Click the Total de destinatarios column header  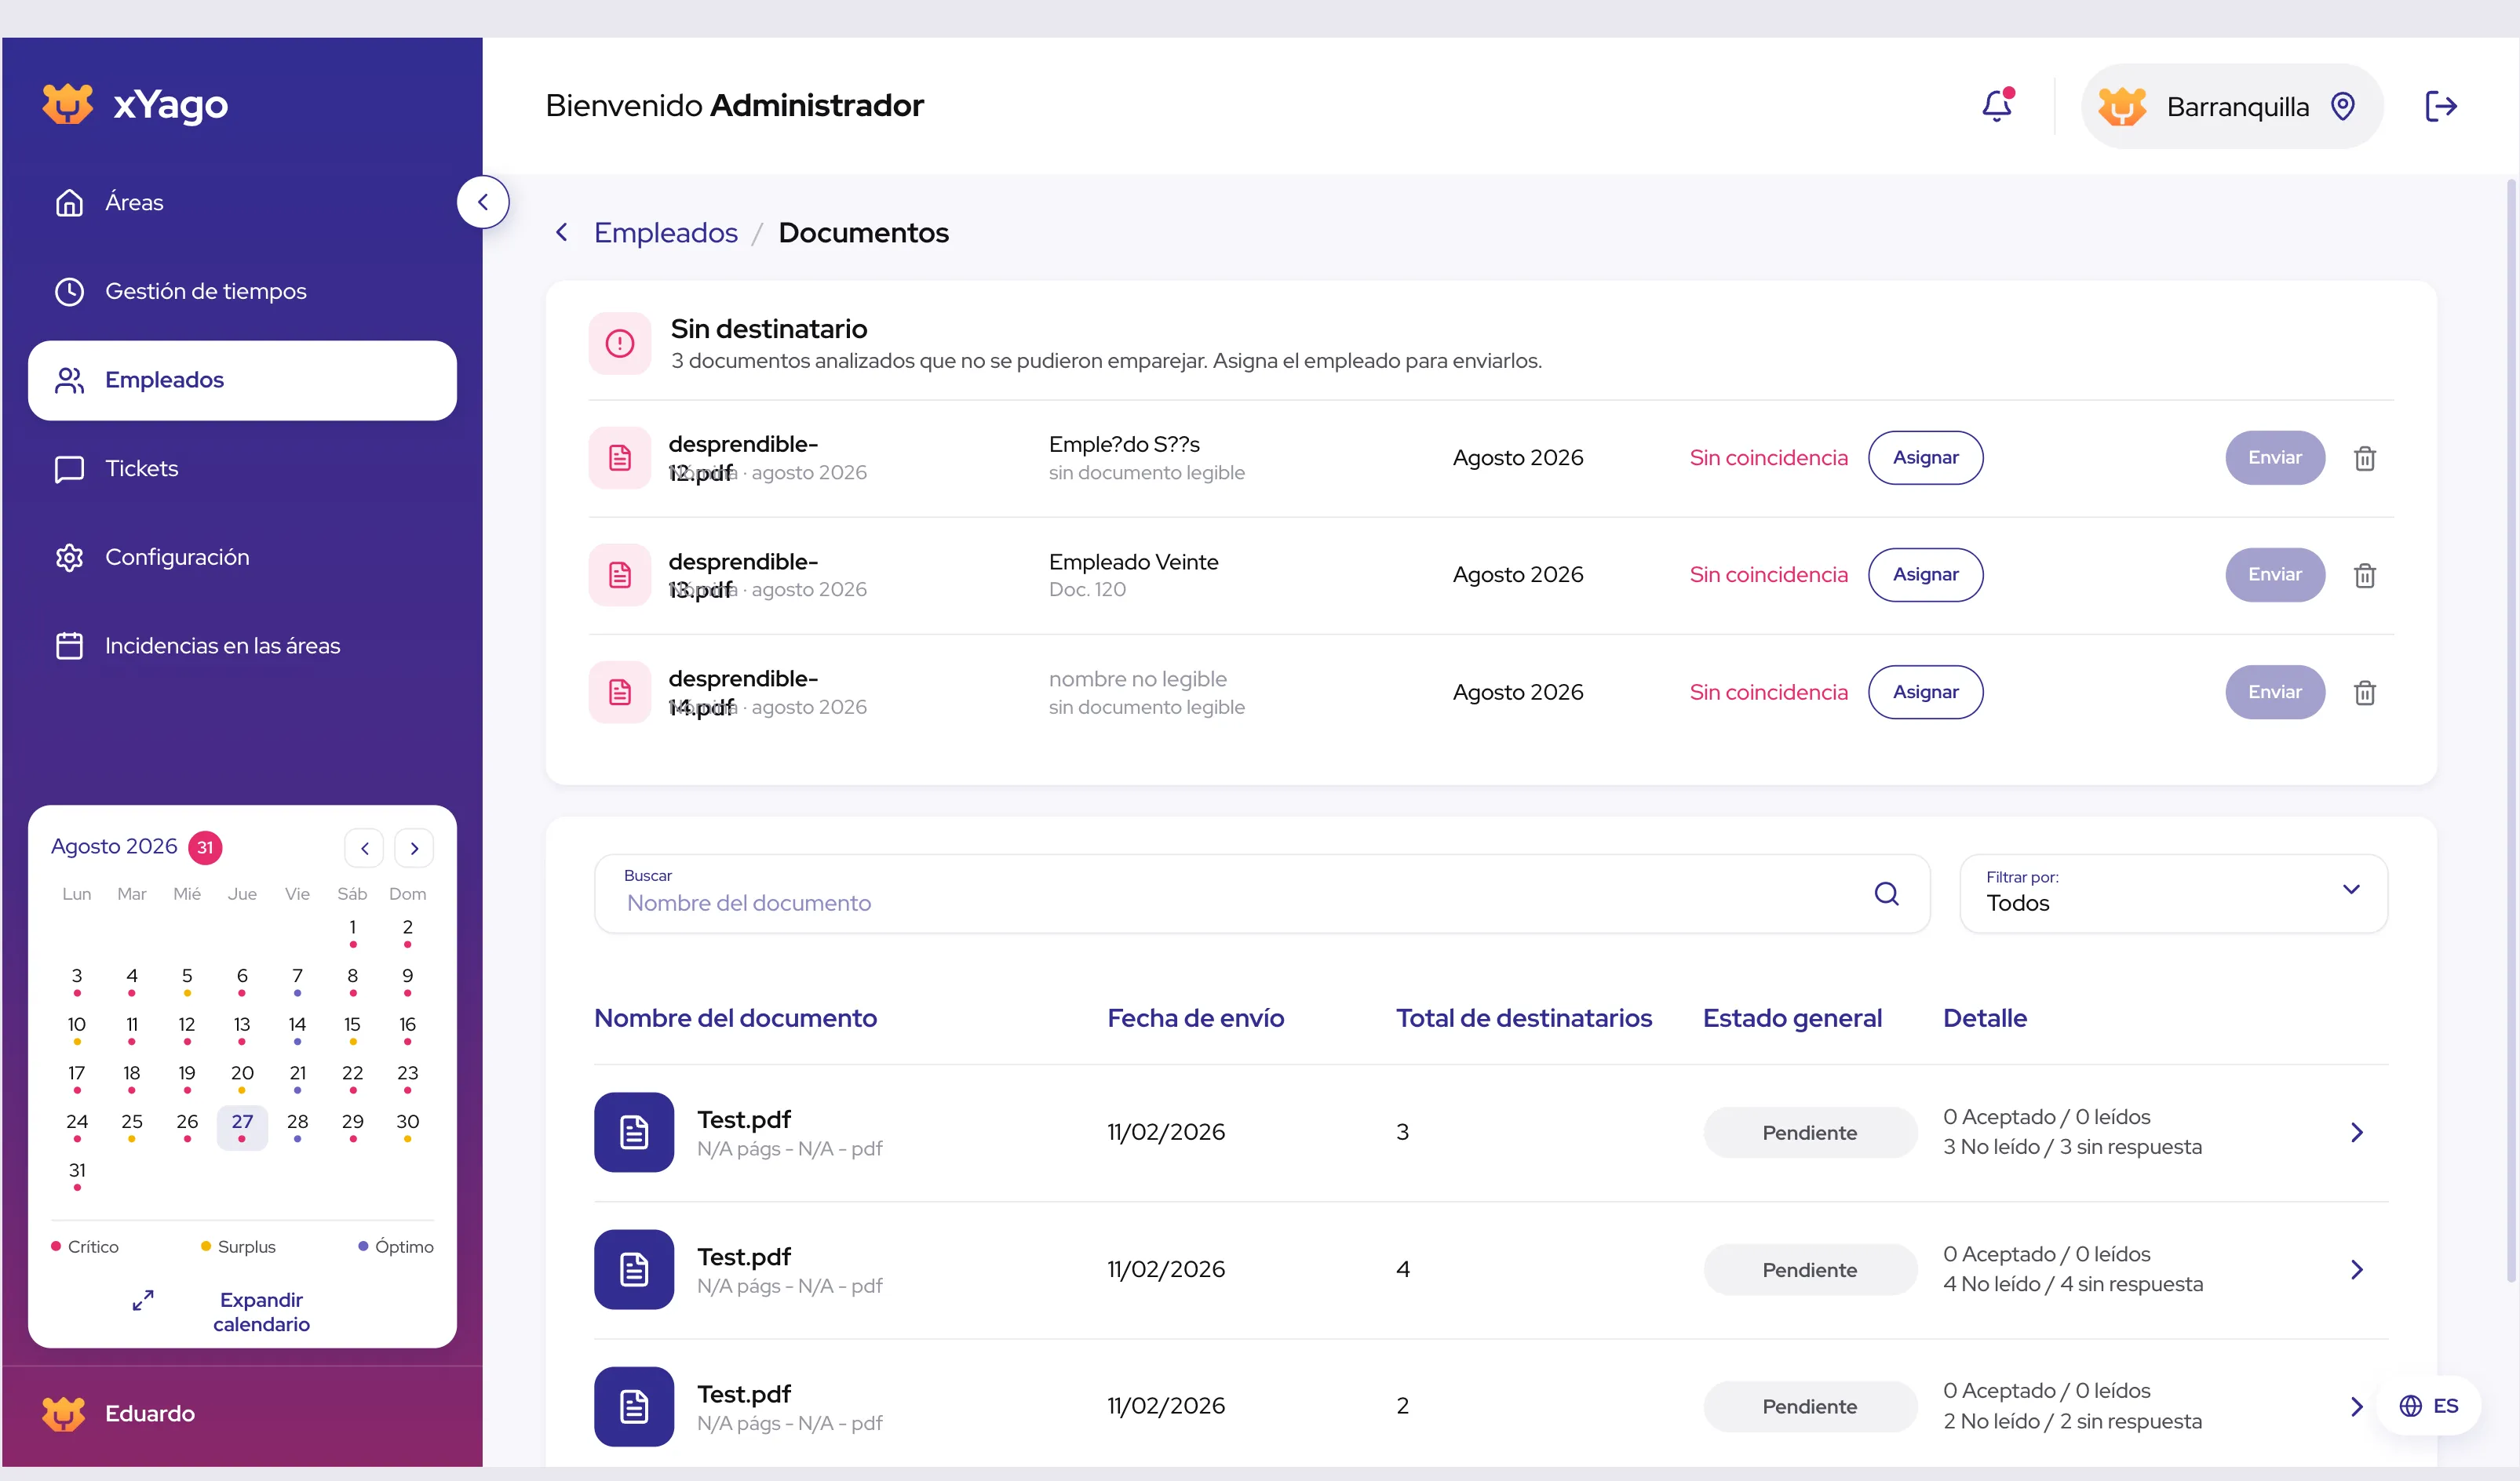[1524, 1018]
